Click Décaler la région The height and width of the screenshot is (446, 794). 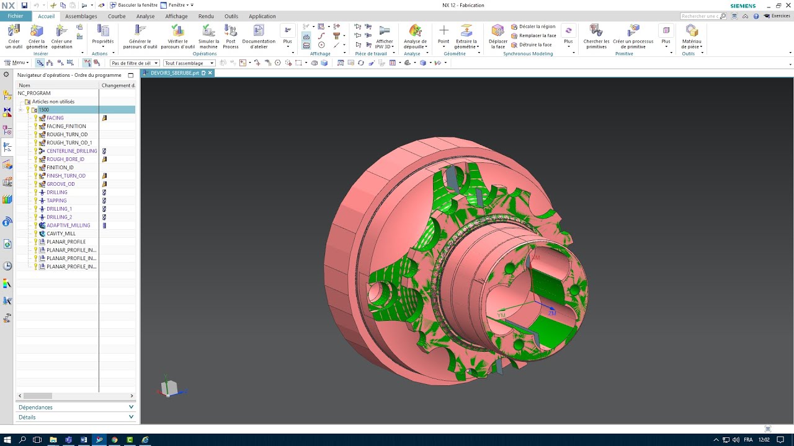point(533,27)
